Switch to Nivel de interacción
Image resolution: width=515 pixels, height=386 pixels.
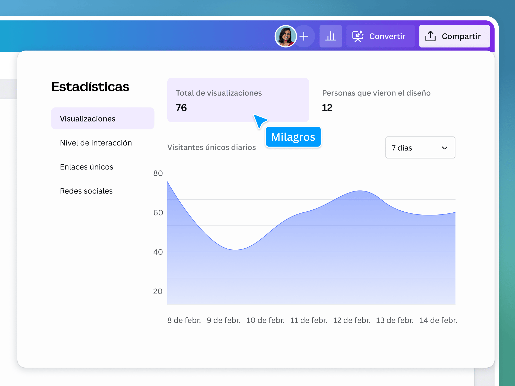(x=96, y=143)
